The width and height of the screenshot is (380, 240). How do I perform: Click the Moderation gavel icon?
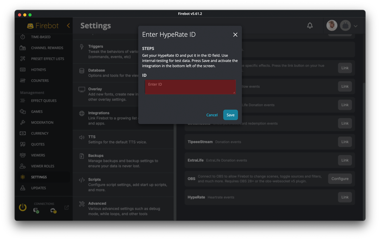(23, 122)
